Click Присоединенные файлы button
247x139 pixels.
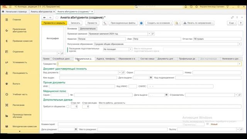coord(123,23)
